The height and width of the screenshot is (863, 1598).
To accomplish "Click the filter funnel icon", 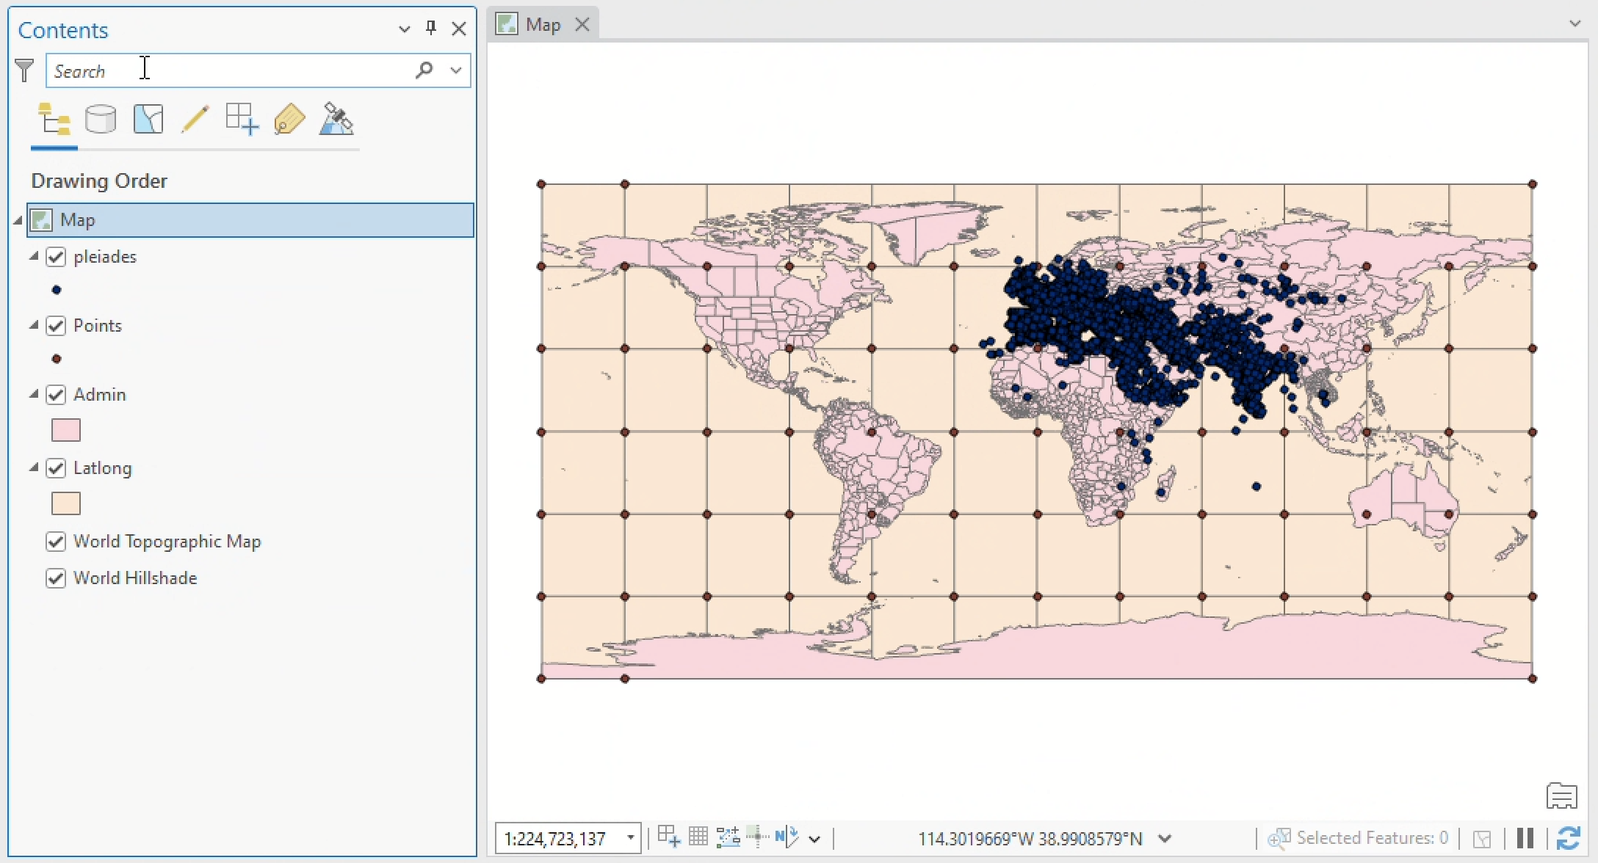I will click(24, 70).
